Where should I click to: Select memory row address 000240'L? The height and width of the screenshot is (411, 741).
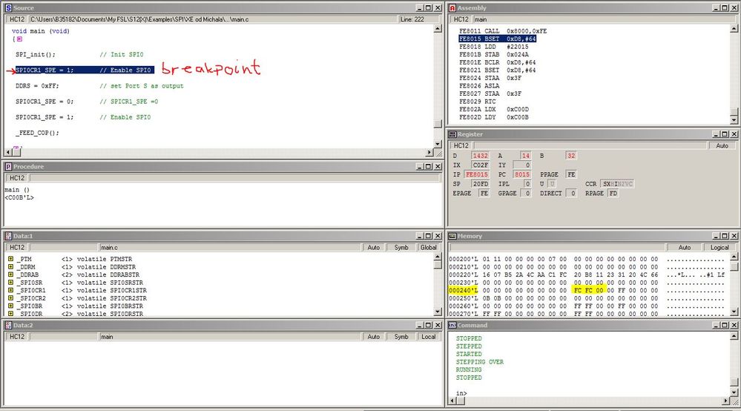coord(463,291)
